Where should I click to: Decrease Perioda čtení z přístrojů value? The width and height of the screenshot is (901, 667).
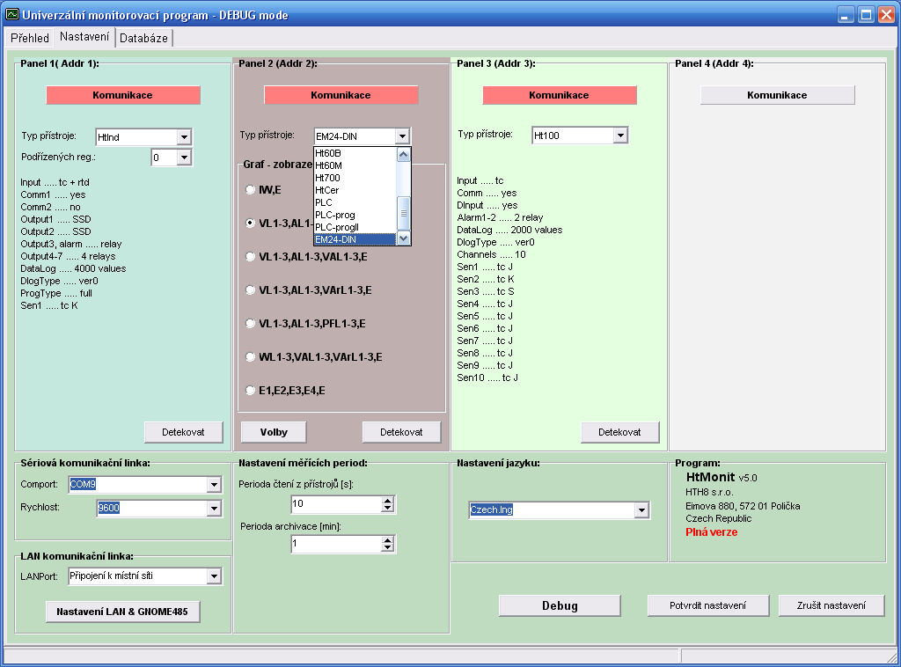coord(388,509)
